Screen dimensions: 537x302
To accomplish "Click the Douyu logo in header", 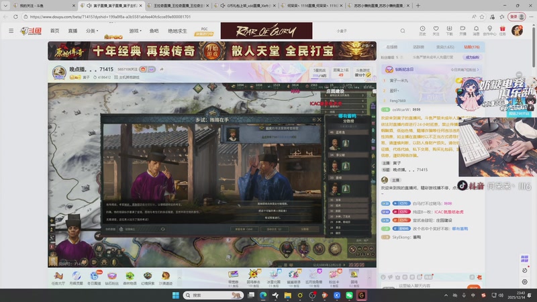I will coord(31,31).
